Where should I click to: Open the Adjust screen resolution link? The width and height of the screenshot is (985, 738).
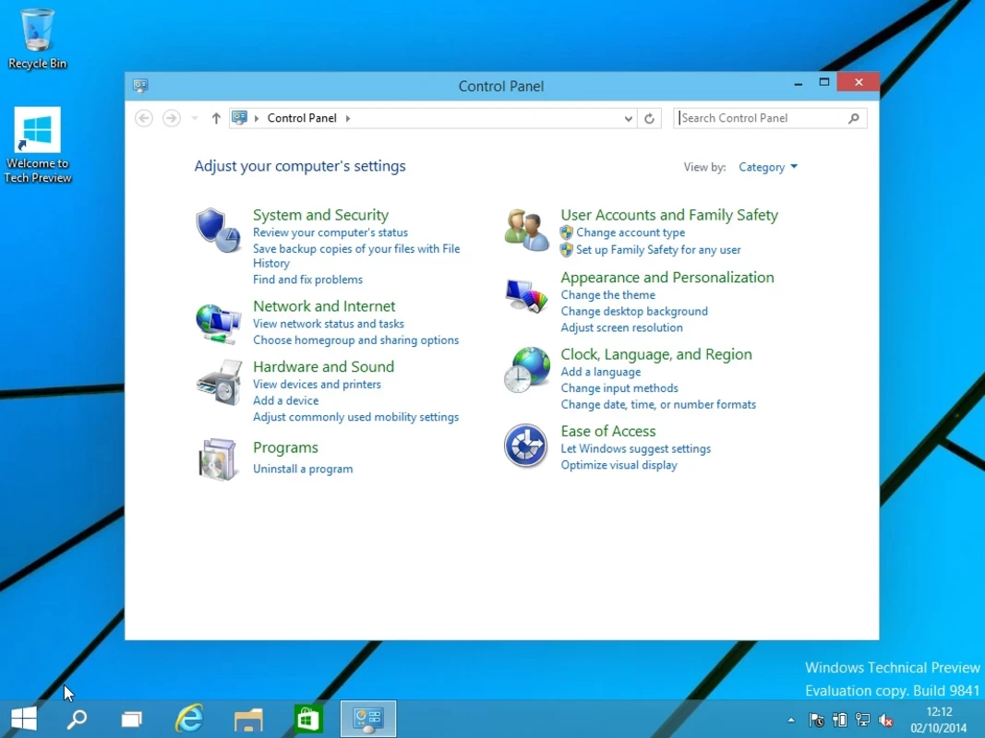621,327
